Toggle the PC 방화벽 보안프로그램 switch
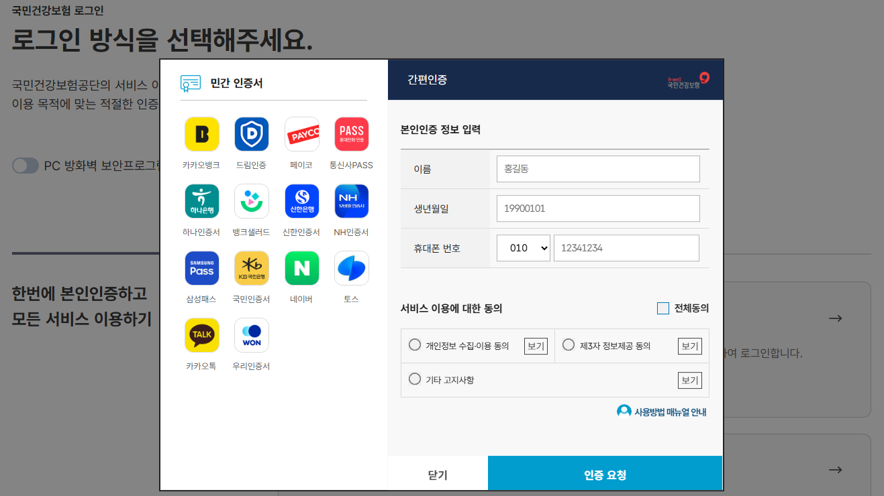Image resolution: width=884 pixels, height=496 pixels. tap(26, 166)
